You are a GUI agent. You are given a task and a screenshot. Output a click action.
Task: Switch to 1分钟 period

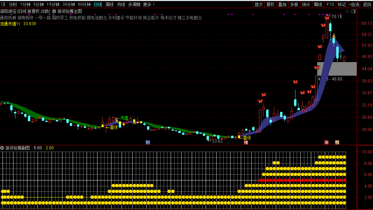[25, 4]
